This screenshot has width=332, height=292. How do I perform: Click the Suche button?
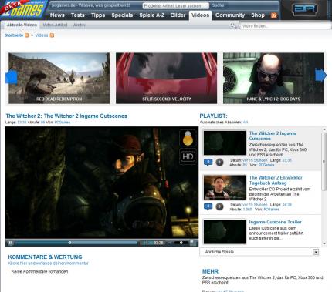pyautogui.click(x=218, y=5)
